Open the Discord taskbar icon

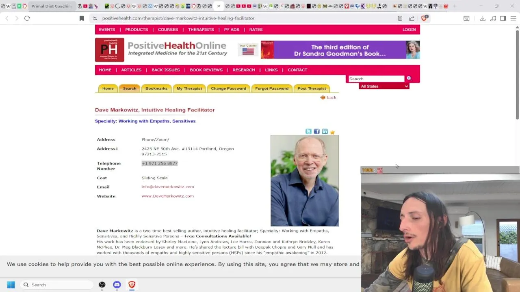coord(117,285)
